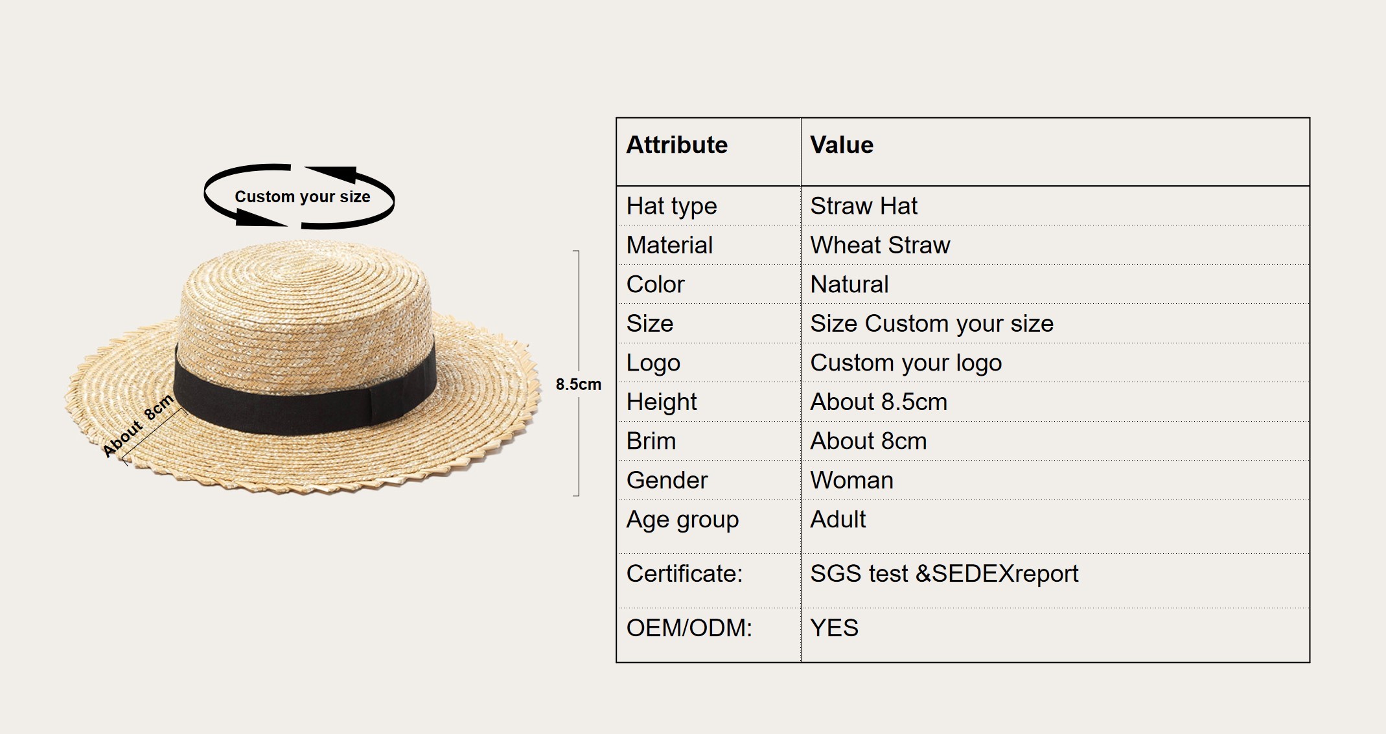Screen dimensions: 1386x734
Task: Click the 'Adult' value cell
Action: pos(1055,526)
